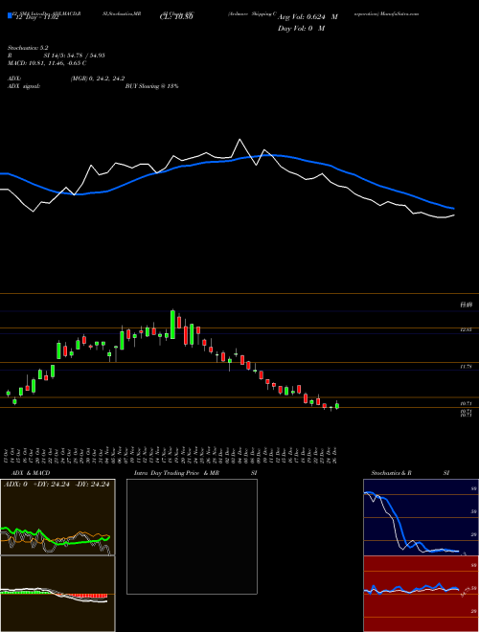Click the 'CL: 10.80' closing price label
479x632 pixels.
click(176, 17)
